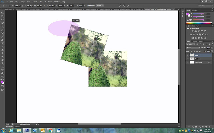Select the Hand tool
The image size is (214, 133).
pyautogui.click(x=2, y=73)
